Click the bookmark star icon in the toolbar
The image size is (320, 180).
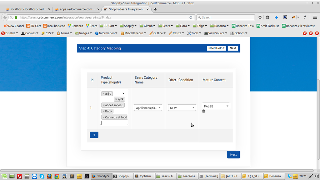click(260, 17)
